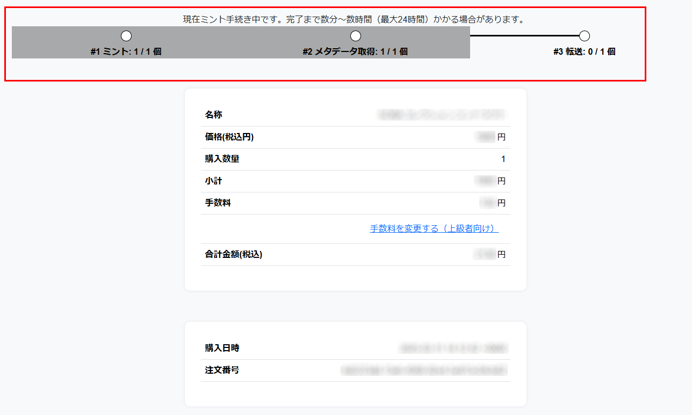
Task: Click the minting status message at top
Action: tap(354, 20)
